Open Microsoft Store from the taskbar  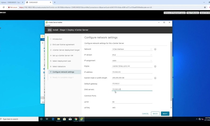(x=64, y=119)
